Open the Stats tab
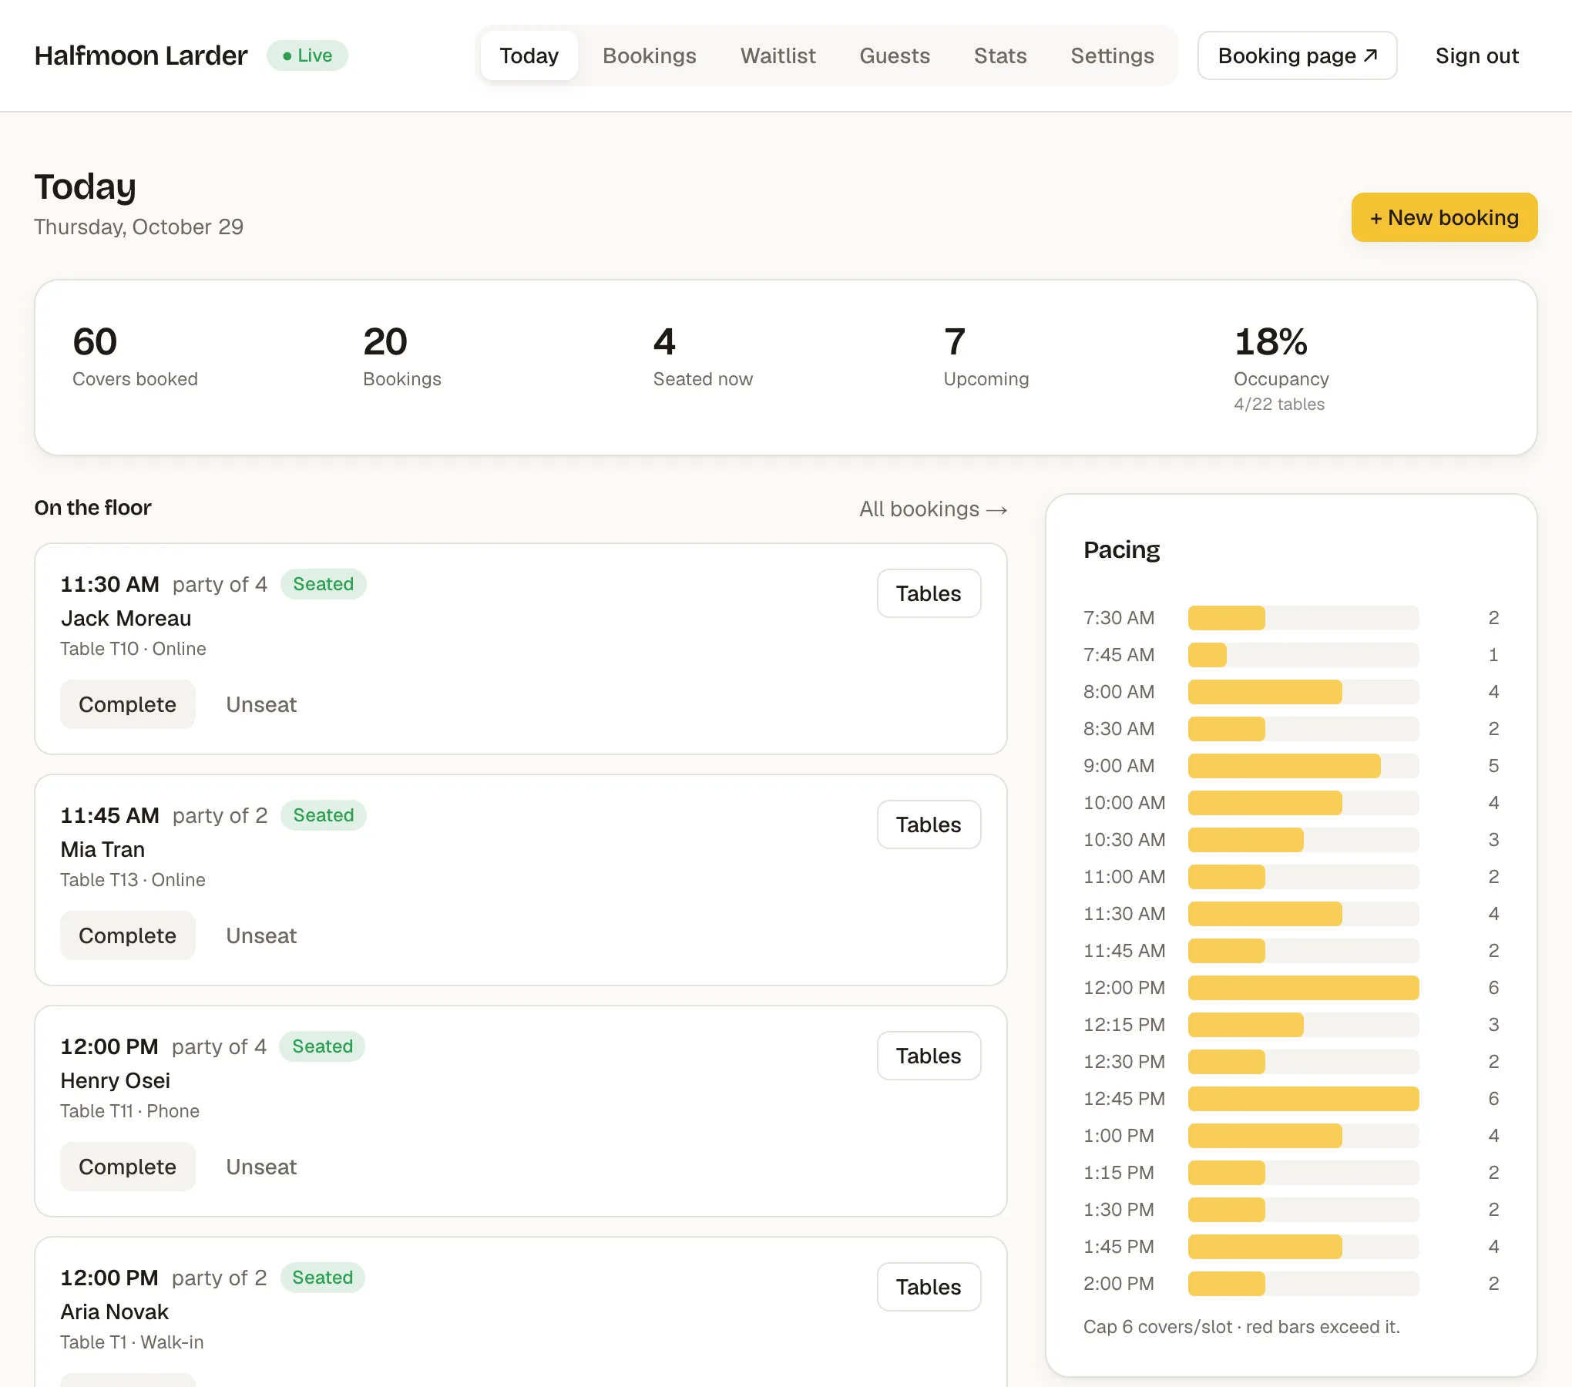Image resolution: width=1572 pixels, height=1387 pixels. click(x=999, y=55)
